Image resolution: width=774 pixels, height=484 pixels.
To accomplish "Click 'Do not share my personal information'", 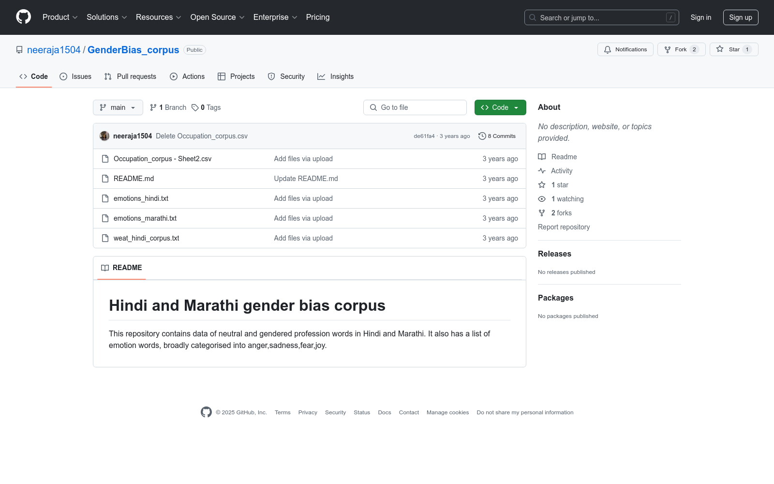I will [x=525, y=412].
